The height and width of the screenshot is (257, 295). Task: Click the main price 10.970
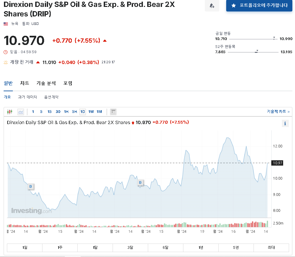point(24,40)
